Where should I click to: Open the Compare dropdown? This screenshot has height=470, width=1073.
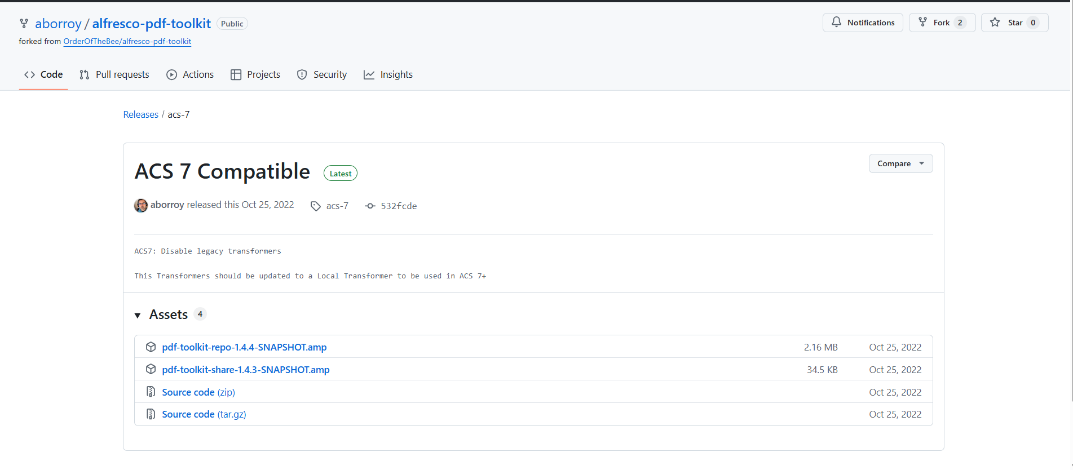pyautogui.click(x=900, y=163)
